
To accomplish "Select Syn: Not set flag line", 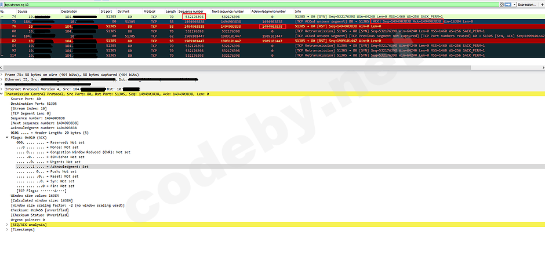I will tap(46, 181).
